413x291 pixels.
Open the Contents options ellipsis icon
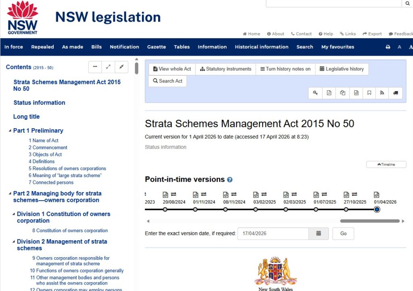click(x=95, y=67)
